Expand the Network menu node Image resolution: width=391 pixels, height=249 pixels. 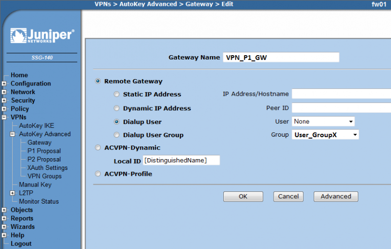(x=4, y=92)
